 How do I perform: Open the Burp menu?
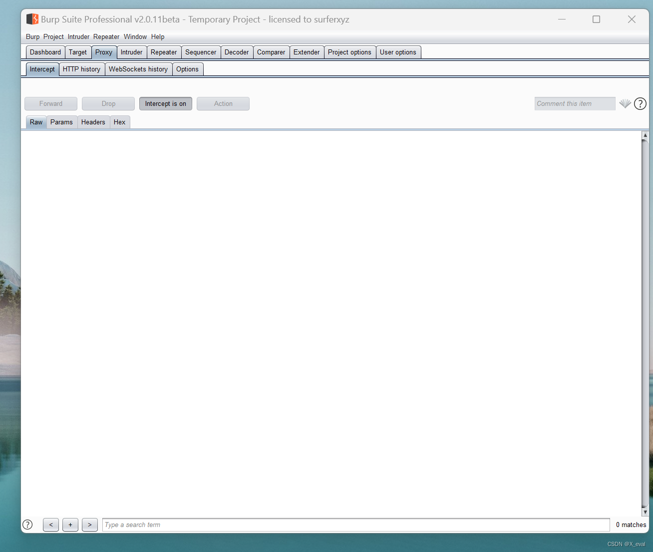(32, 36)
